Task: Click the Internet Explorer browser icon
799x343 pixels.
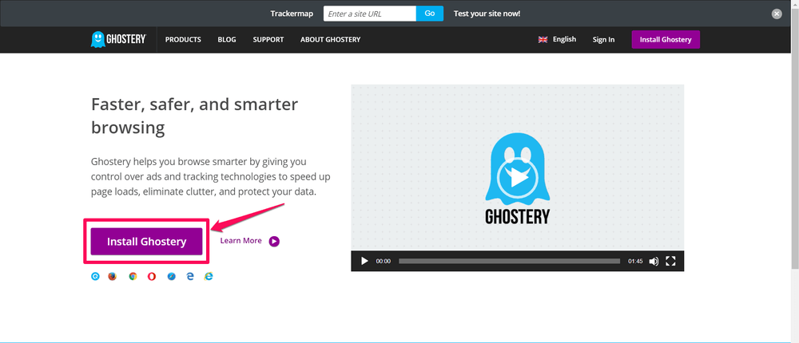Action: [209, 276]
